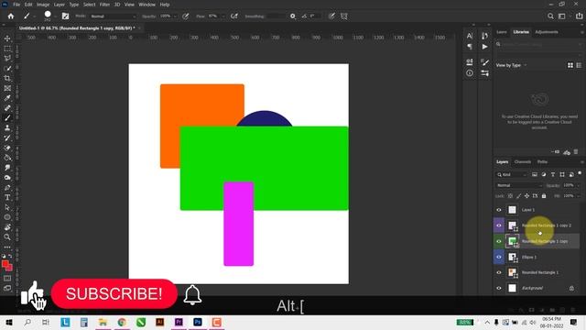Open the brush settings panel toggle
This screenshot has width=586, height=330.
coord(65,16)
